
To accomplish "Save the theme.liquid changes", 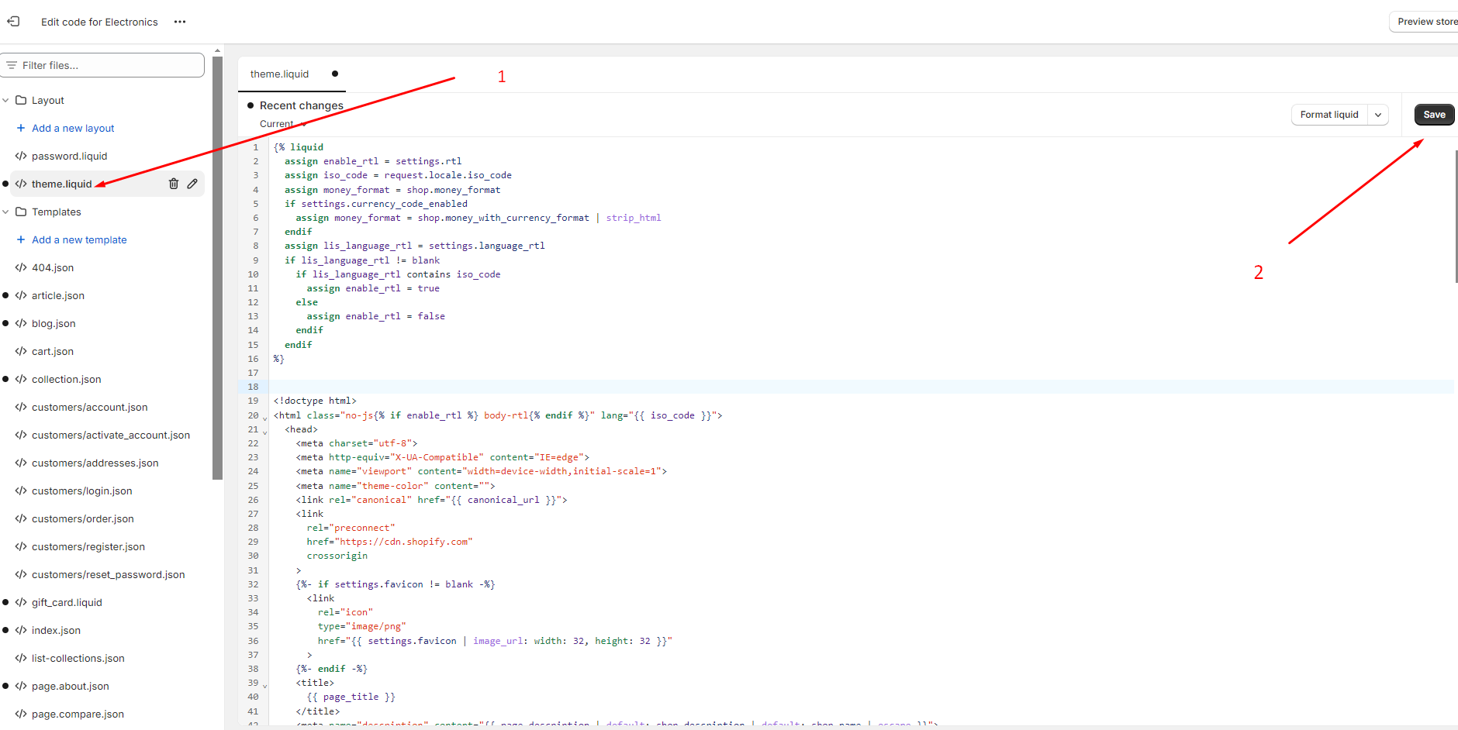I will click(x=1434, y=115).
